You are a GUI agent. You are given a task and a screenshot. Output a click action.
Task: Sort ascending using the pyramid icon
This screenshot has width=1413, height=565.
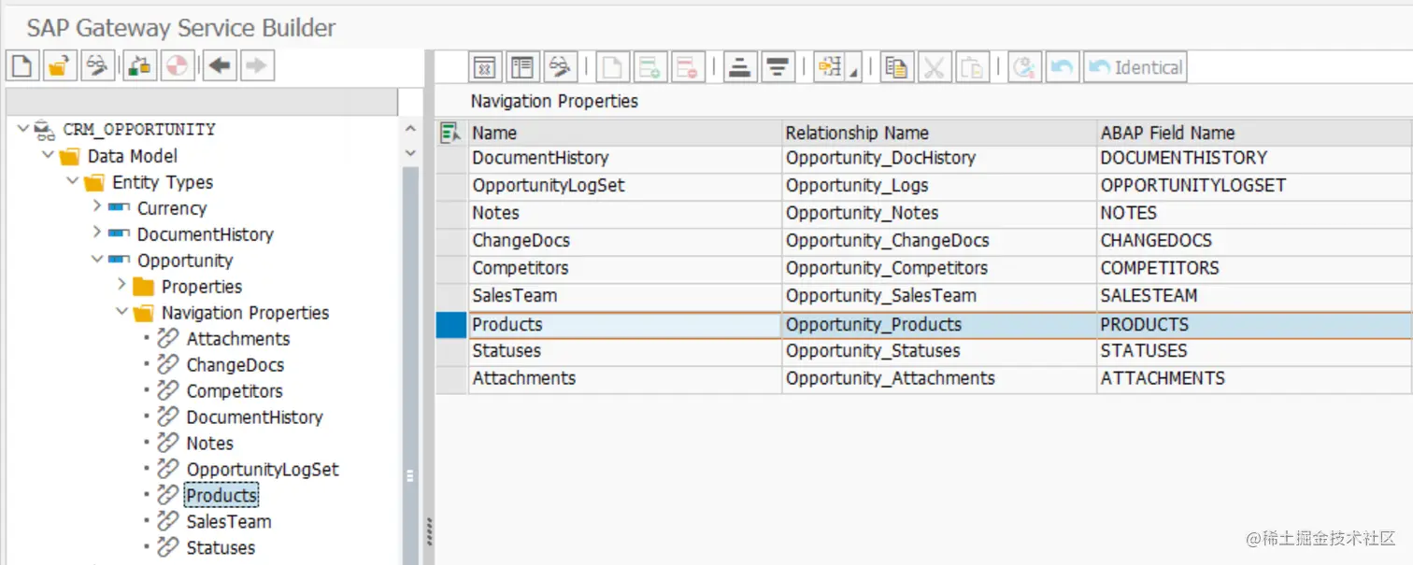[x=740, y=67]
